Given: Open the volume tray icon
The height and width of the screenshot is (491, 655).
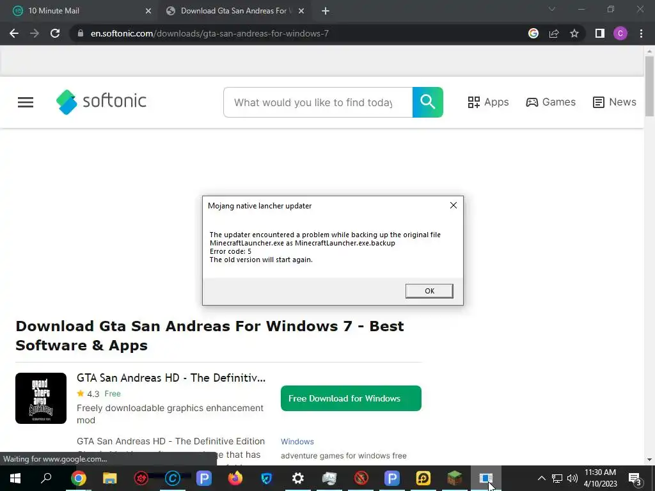Looking at the screenshot, I should [572, 478].
